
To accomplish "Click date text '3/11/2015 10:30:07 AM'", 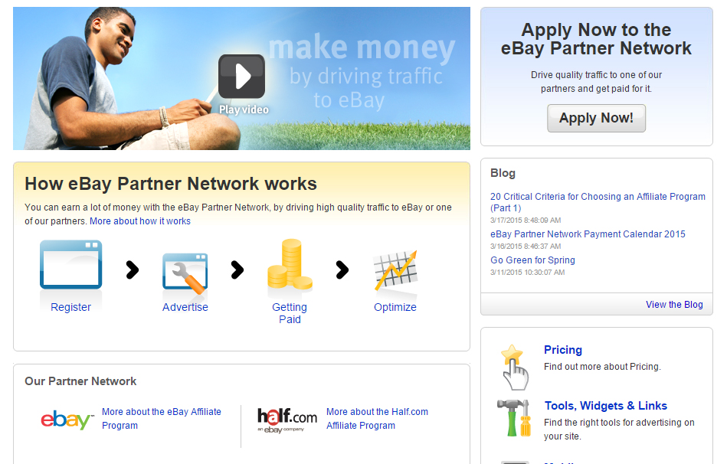I will click(527, 272).
